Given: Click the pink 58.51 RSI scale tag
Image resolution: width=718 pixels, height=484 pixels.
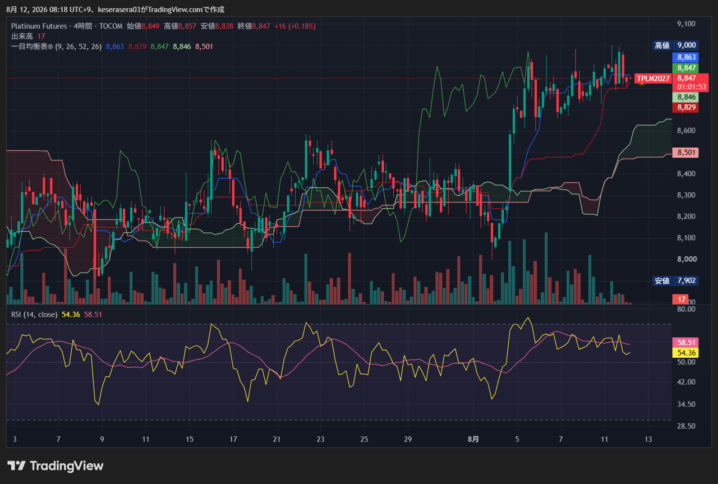Looking at the screenshot, I should [685, 342].
